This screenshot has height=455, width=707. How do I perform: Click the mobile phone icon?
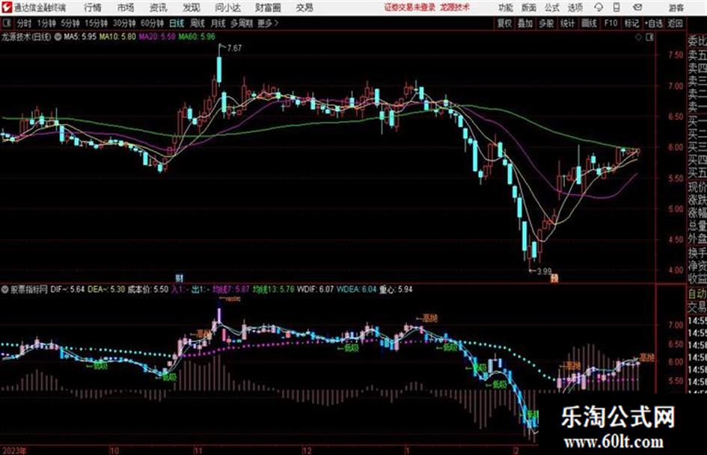click(x=616, y=7)
